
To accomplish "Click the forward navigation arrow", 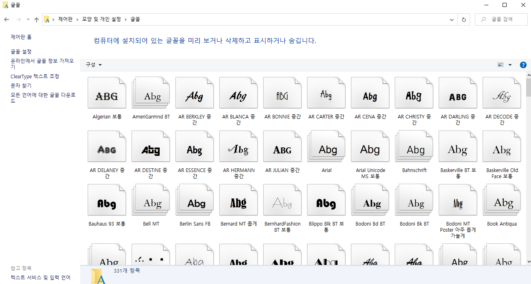I will coord(19,19).
